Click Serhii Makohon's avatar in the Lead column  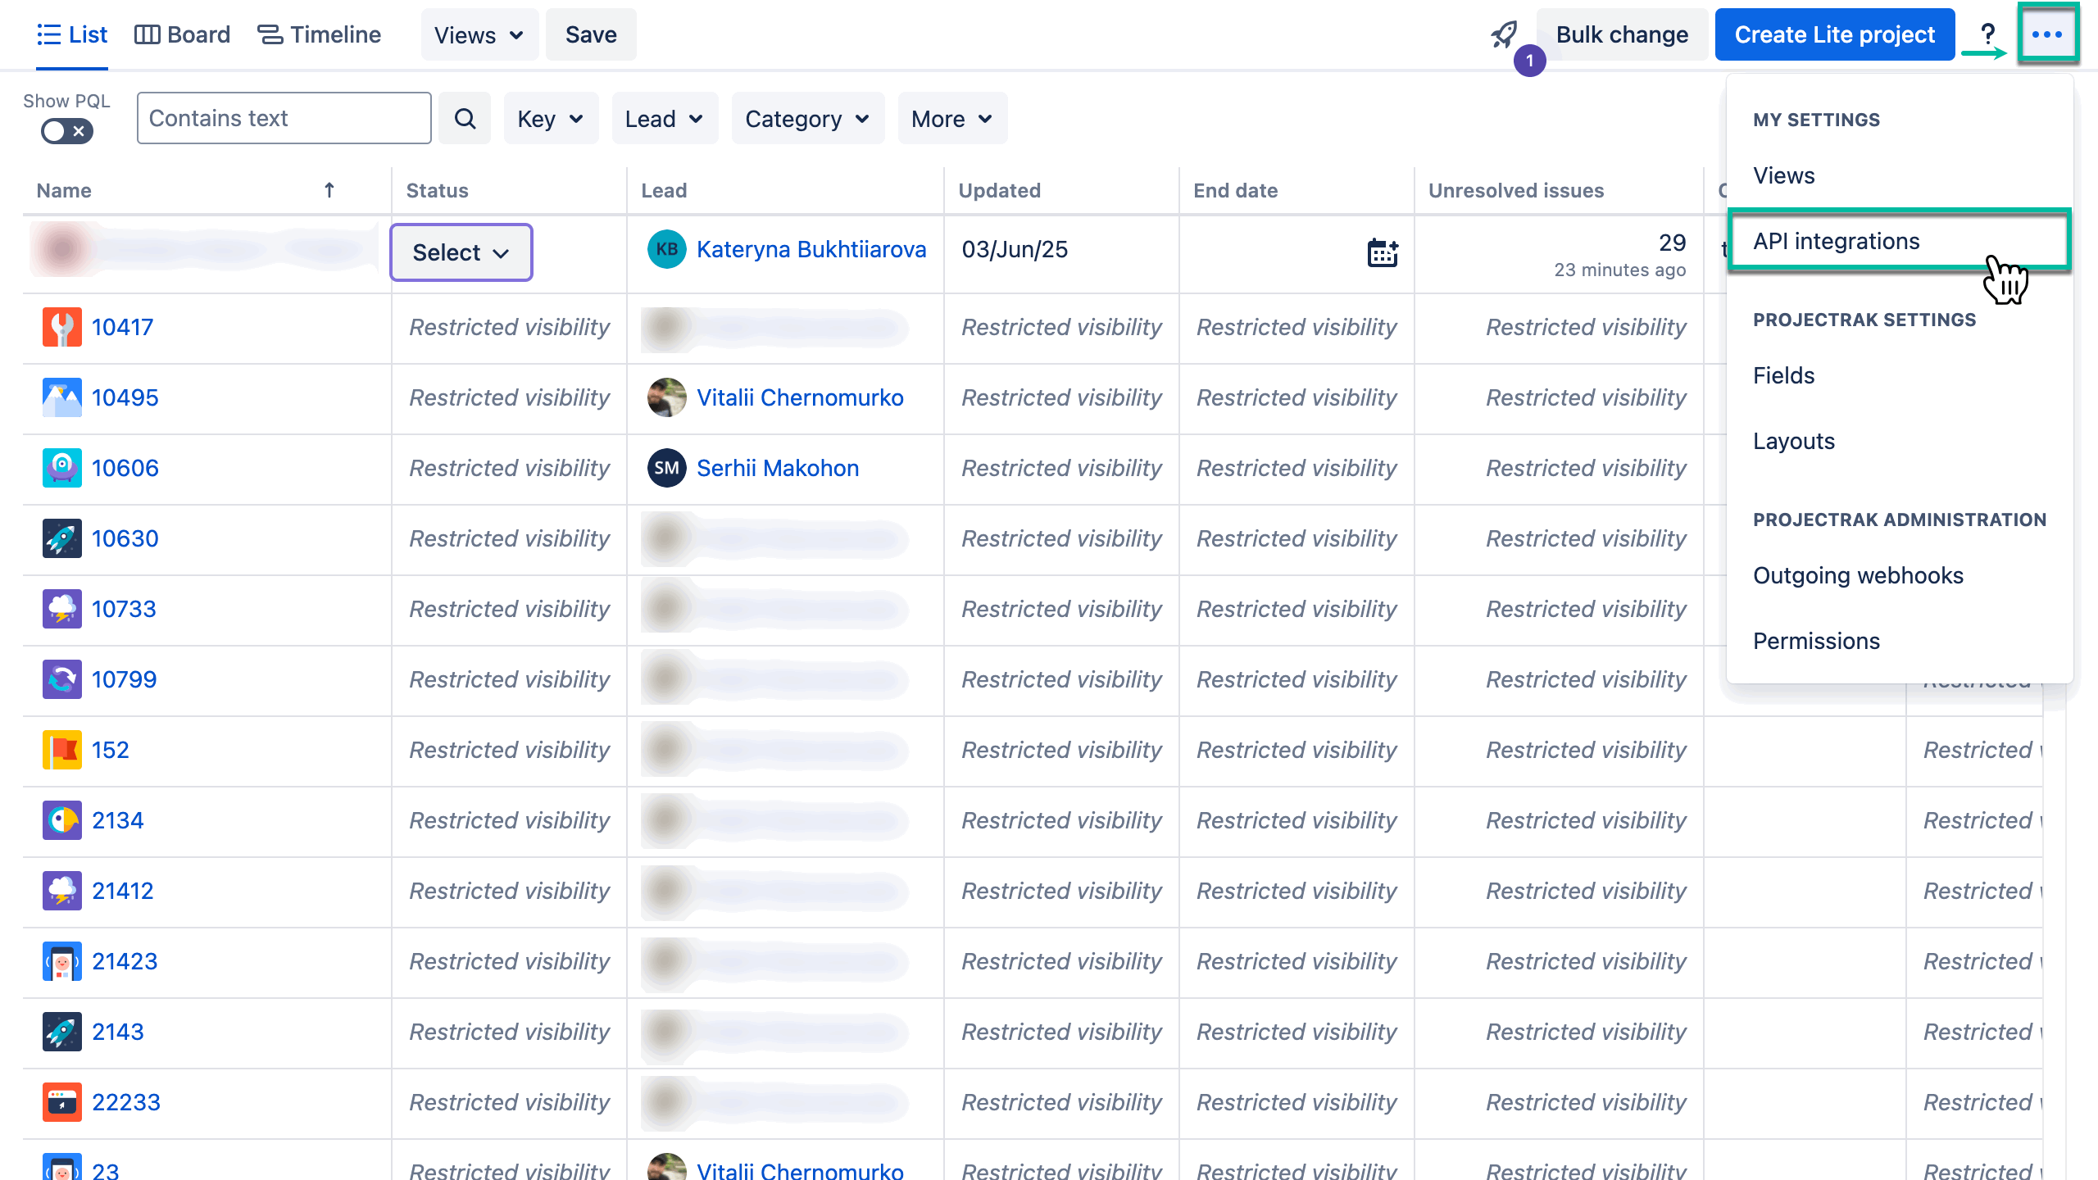(666, 468)
